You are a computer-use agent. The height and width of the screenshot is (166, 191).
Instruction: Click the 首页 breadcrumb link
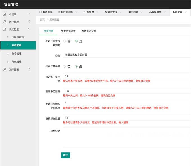(42, 20)
